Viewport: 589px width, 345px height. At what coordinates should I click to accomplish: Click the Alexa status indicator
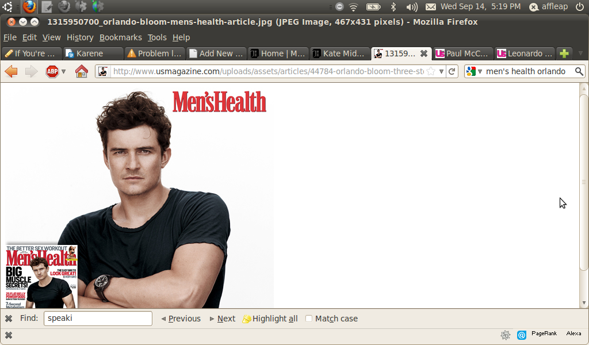click(573, 333)
